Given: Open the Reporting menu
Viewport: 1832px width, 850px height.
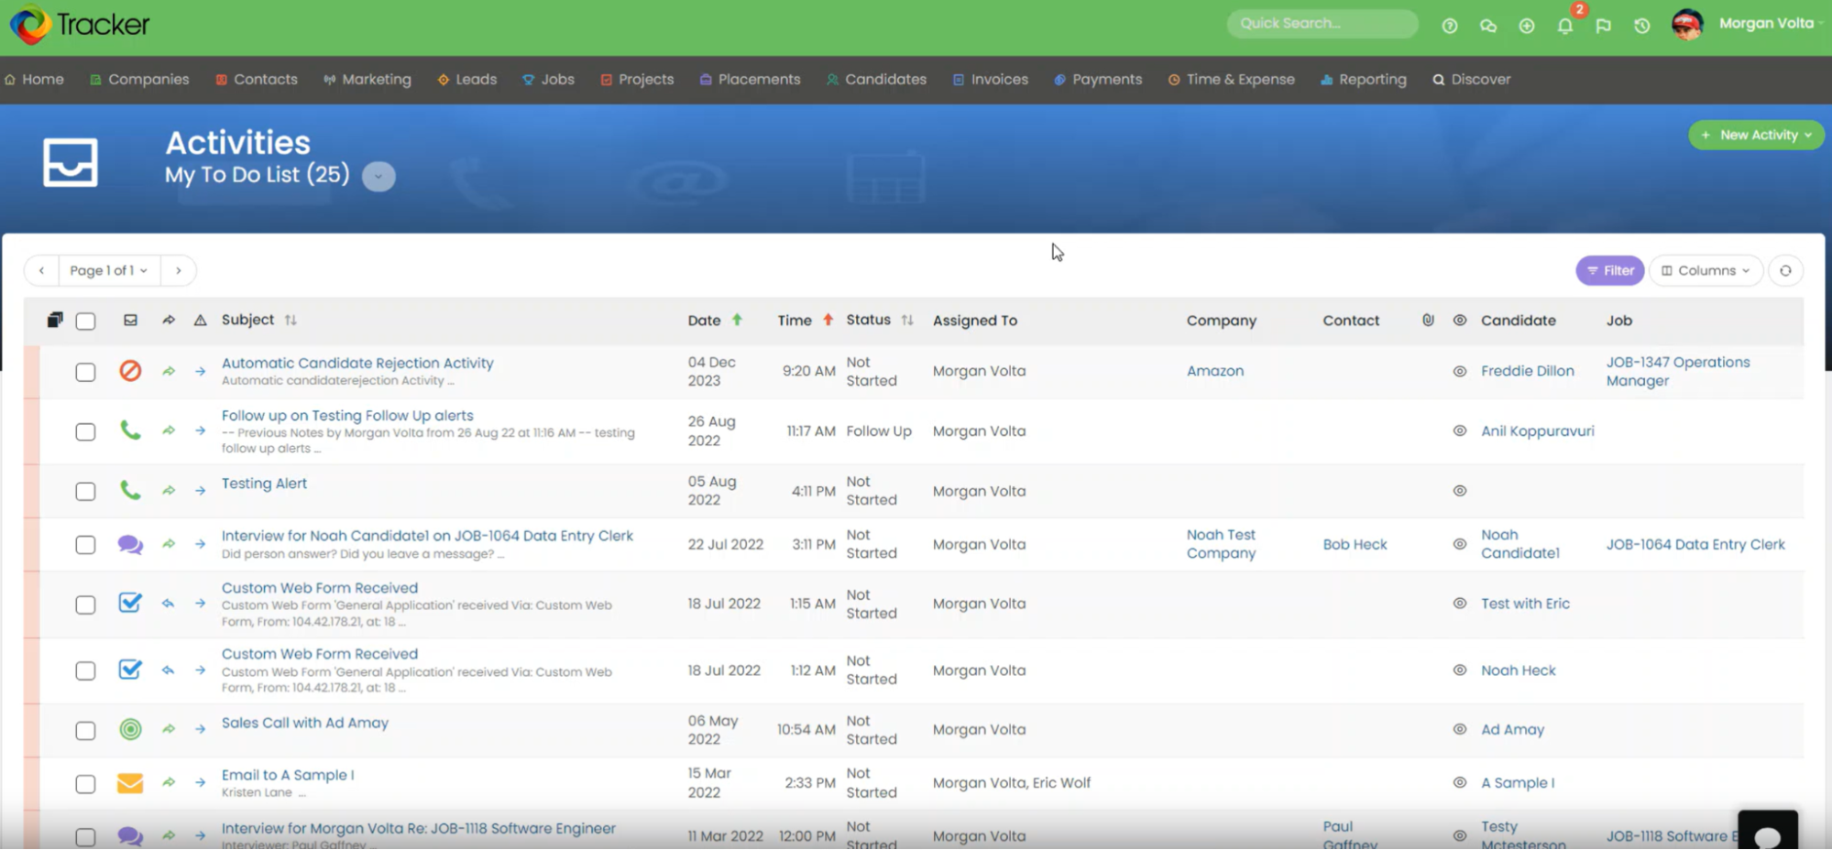Looking at the screenshot, I should click(x=1363, y=80).
